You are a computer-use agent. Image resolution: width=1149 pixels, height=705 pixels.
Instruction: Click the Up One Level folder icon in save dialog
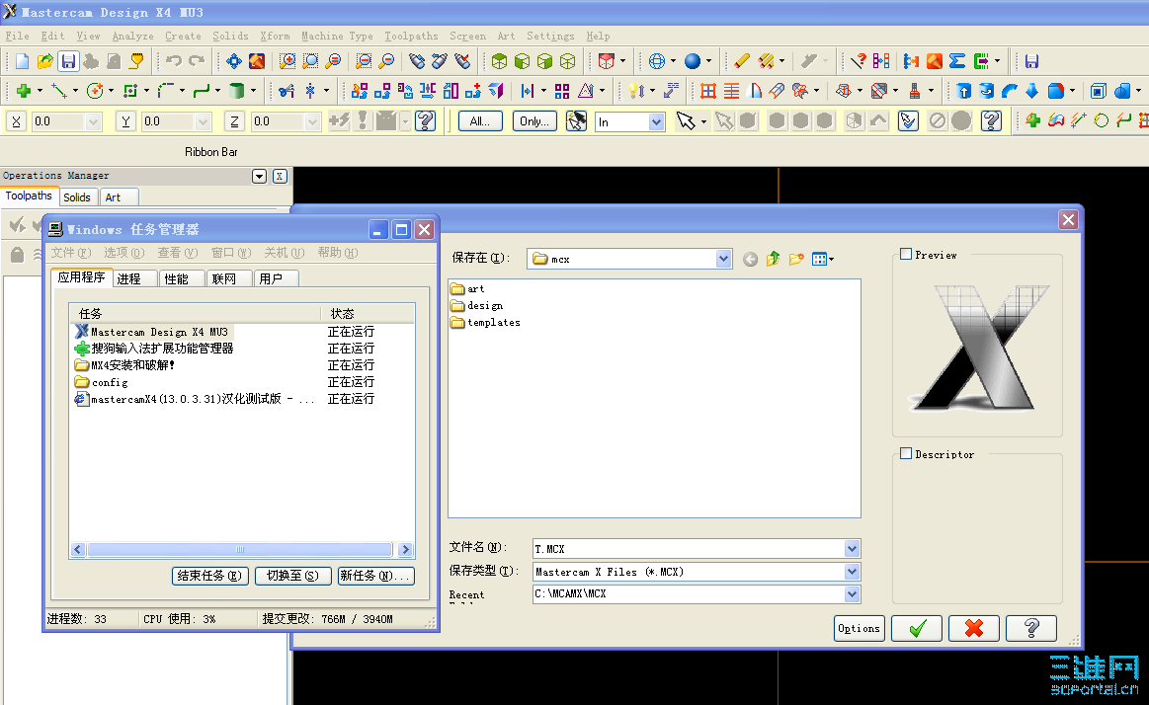point(774,259)
